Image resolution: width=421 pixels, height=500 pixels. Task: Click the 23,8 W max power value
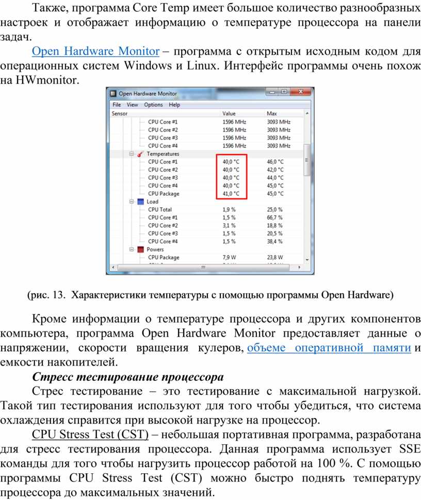pyautogui.click(x=275, y=257)
